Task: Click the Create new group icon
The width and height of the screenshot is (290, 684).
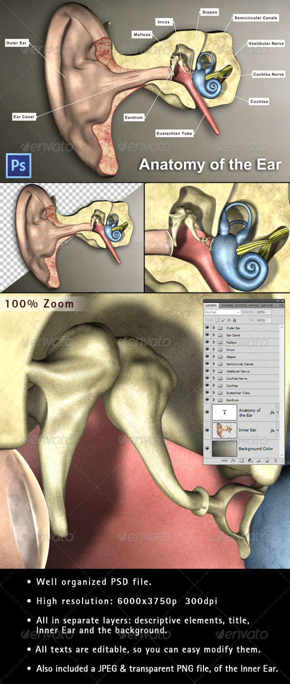Action: (258, 460)
